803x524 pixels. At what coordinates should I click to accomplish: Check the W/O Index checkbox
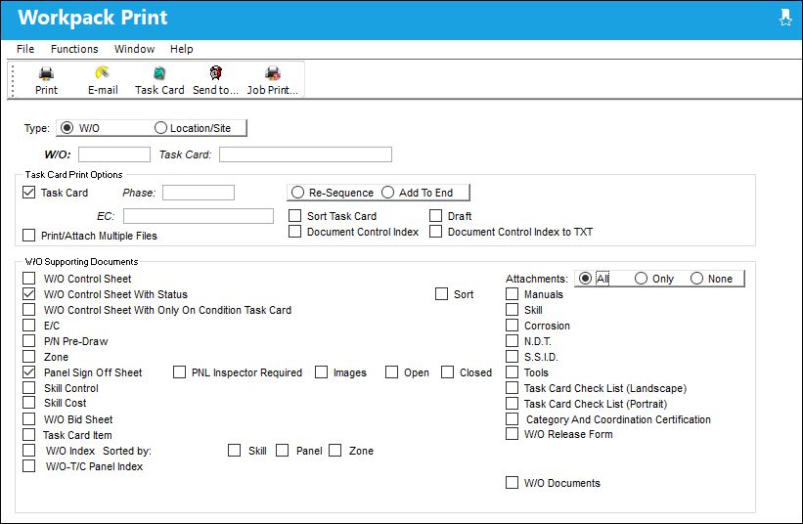coord(29,451)
